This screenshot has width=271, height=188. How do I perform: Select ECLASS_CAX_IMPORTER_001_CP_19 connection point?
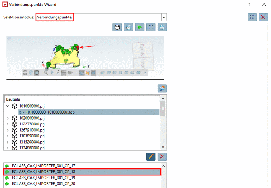[x=82, y=178]
